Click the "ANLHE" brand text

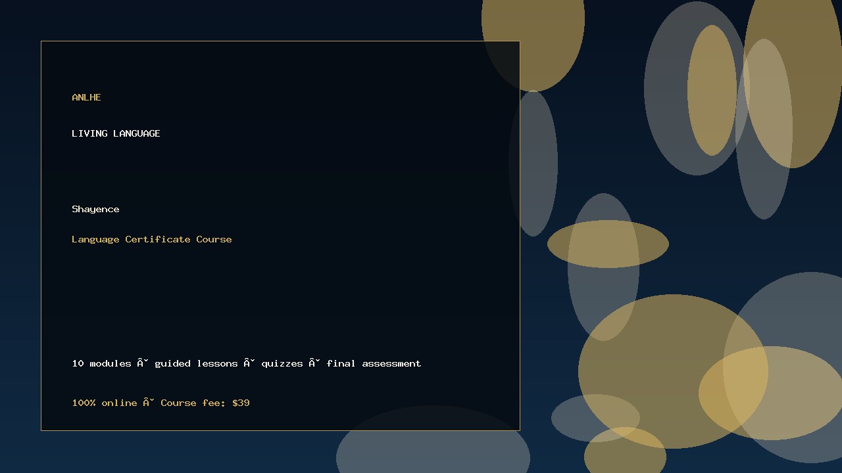tap(86, 97)
